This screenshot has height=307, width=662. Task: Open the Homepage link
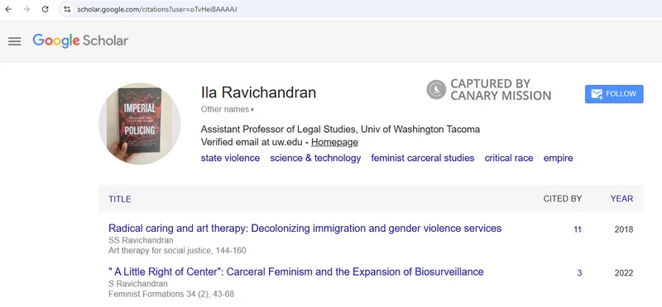334,142
